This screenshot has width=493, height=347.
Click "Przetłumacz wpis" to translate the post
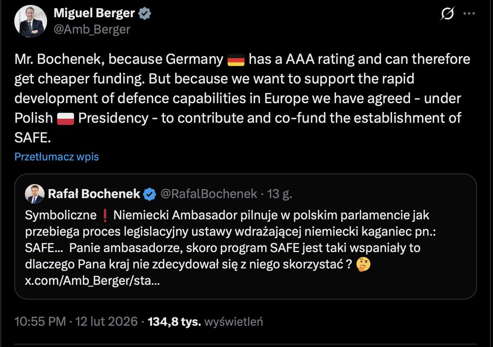tap(57, 157)
